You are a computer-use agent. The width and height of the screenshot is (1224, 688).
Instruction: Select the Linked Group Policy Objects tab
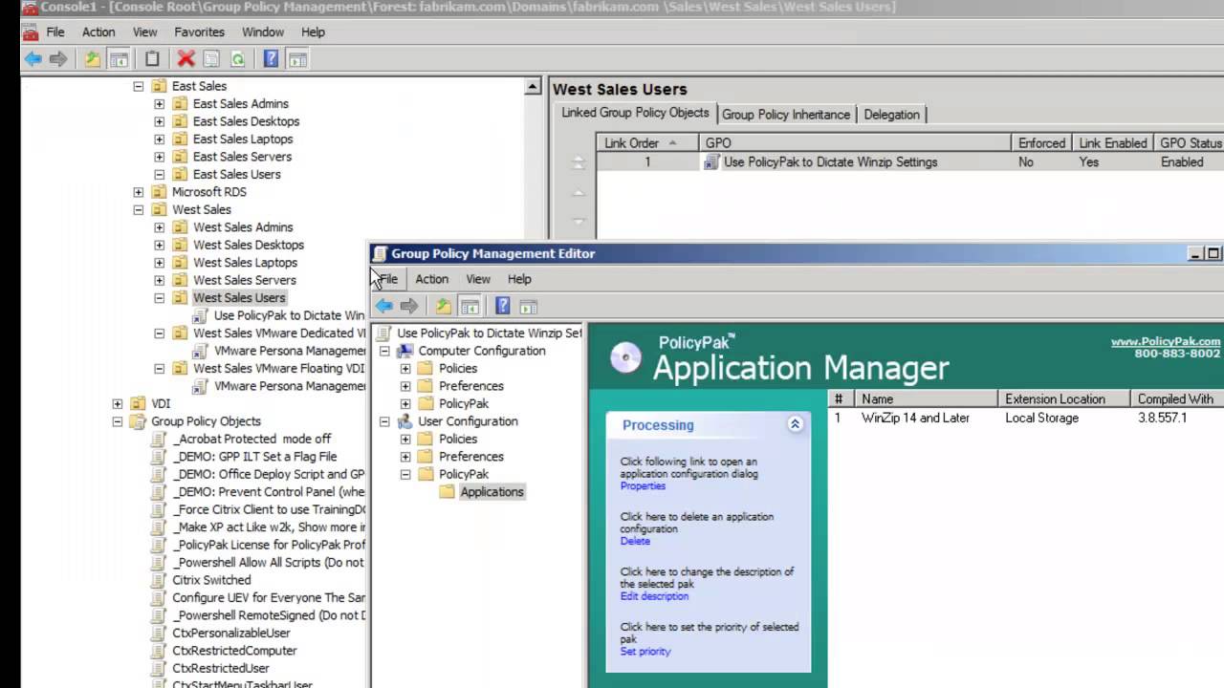[x=635, y=113]
